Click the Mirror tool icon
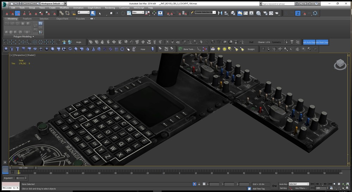Screen dimensions: 352x192 [220, 13]
